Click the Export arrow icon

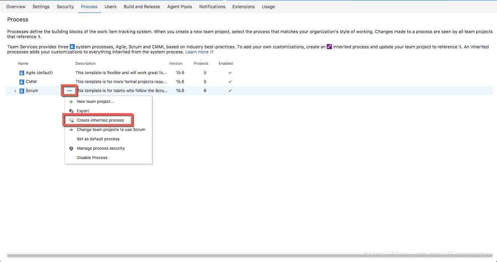coord(71,111)
